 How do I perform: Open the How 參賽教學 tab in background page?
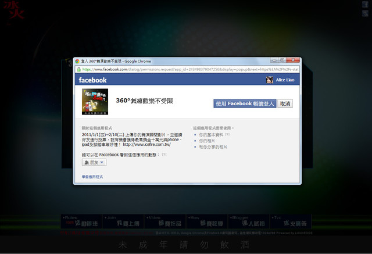[207, 221]
